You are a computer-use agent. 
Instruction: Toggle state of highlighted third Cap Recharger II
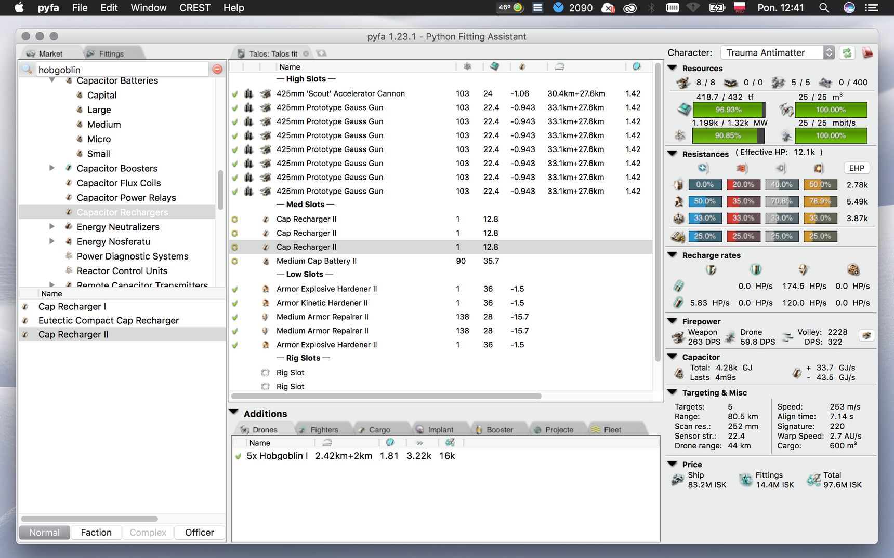point(235,248)
